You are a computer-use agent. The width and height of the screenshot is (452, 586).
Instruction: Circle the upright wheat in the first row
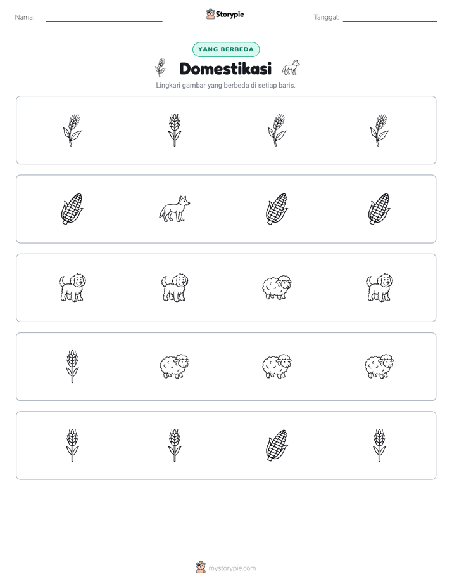[x=175, y=129]
